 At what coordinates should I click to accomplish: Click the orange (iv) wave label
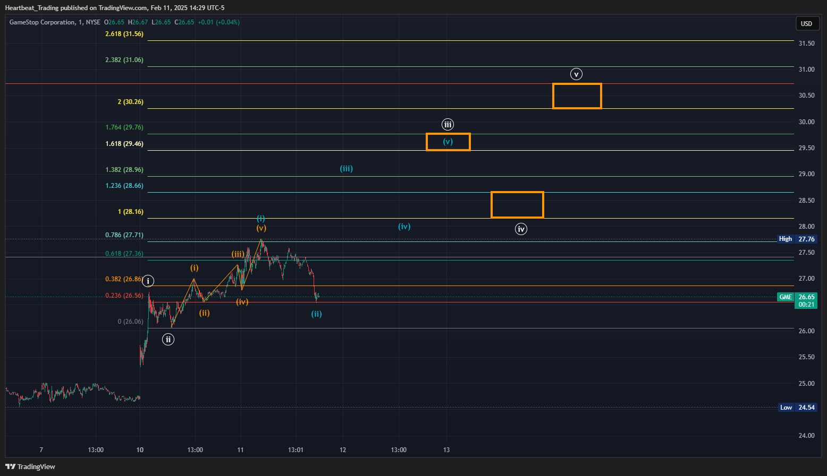(242, 302)
